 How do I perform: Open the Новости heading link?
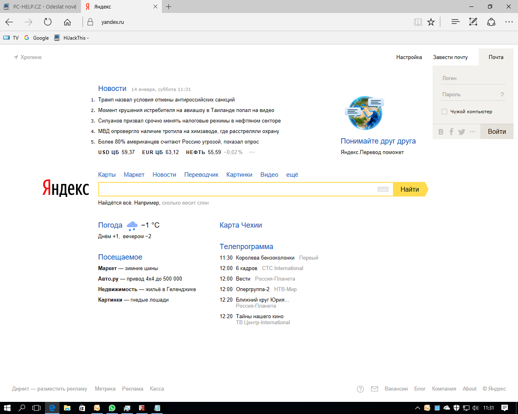(112, 89)
